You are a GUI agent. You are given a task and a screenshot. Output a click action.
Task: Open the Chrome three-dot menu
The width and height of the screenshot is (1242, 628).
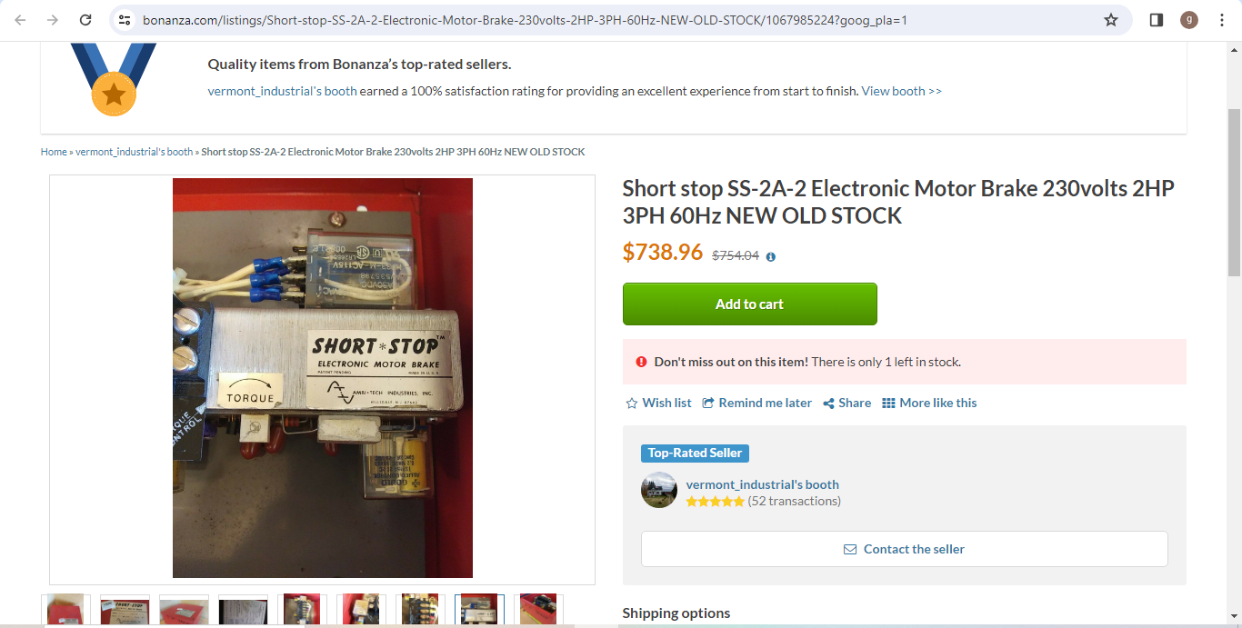tap(1221, 20)
